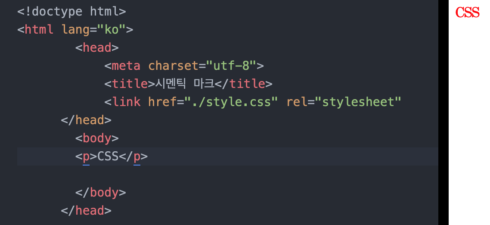
Task: Click the meta charset utf-8 line
Action: point(184,66)
